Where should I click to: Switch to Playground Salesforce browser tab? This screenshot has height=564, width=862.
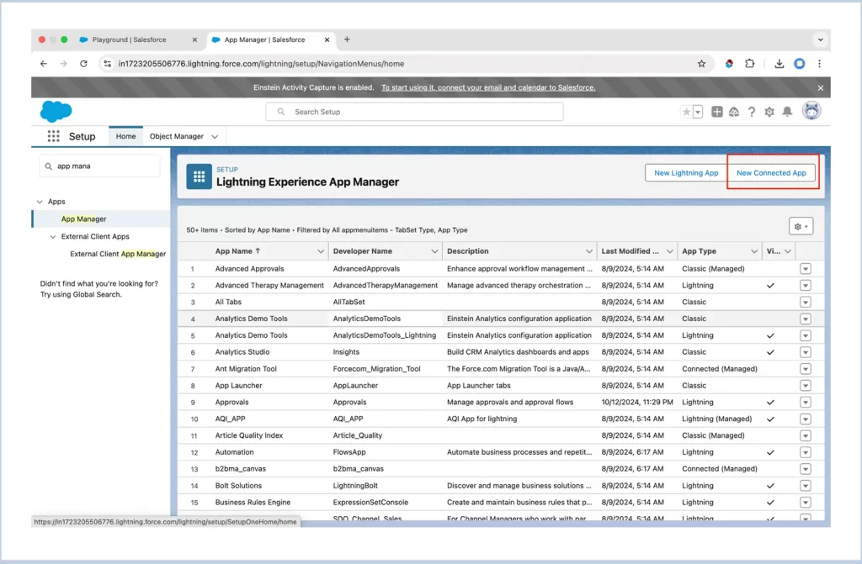coord(129,40)
